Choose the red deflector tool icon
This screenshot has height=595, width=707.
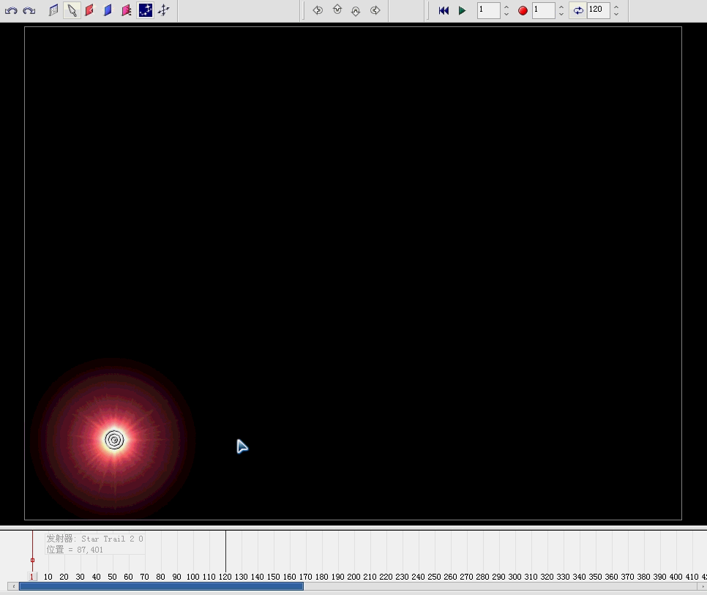[90, 10]
